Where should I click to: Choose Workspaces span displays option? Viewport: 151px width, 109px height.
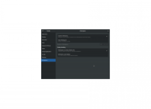pos(83,55)
